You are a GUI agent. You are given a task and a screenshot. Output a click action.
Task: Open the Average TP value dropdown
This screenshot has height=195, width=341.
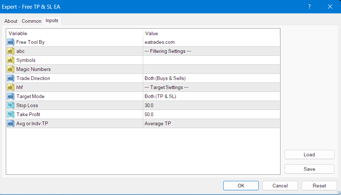[x=211, y=124]
